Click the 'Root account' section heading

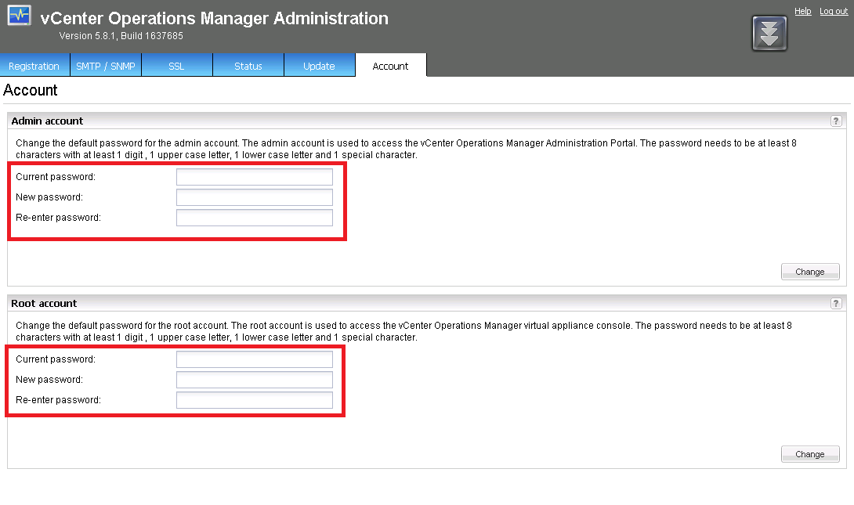[44, 303]
